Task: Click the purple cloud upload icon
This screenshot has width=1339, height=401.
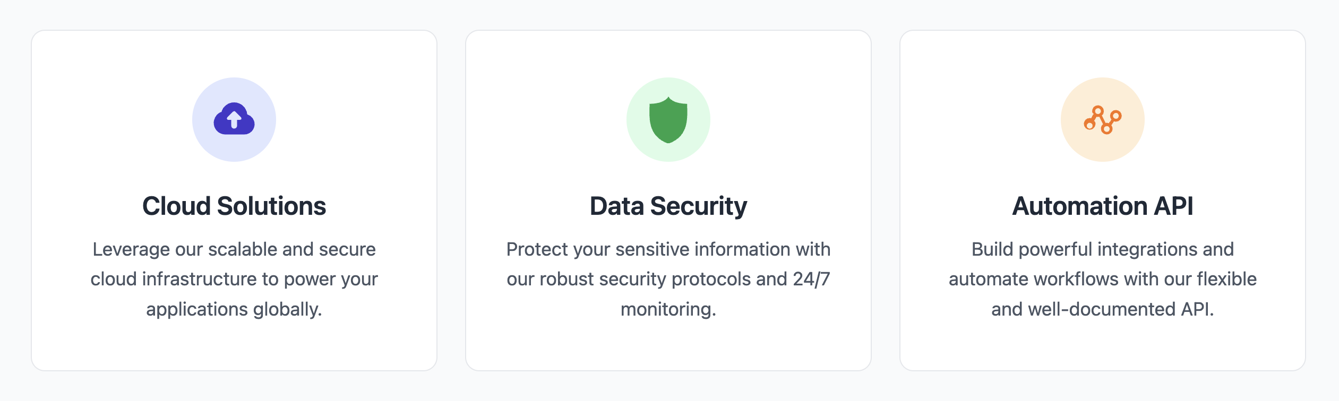Action: (234, 119)
